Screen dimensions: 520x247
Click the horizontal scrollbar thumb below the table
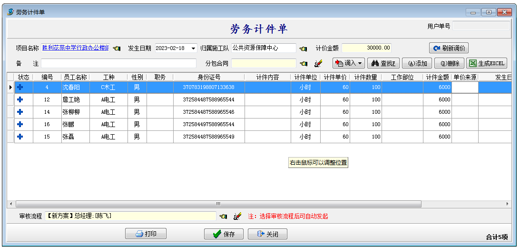tap(218, 204)
